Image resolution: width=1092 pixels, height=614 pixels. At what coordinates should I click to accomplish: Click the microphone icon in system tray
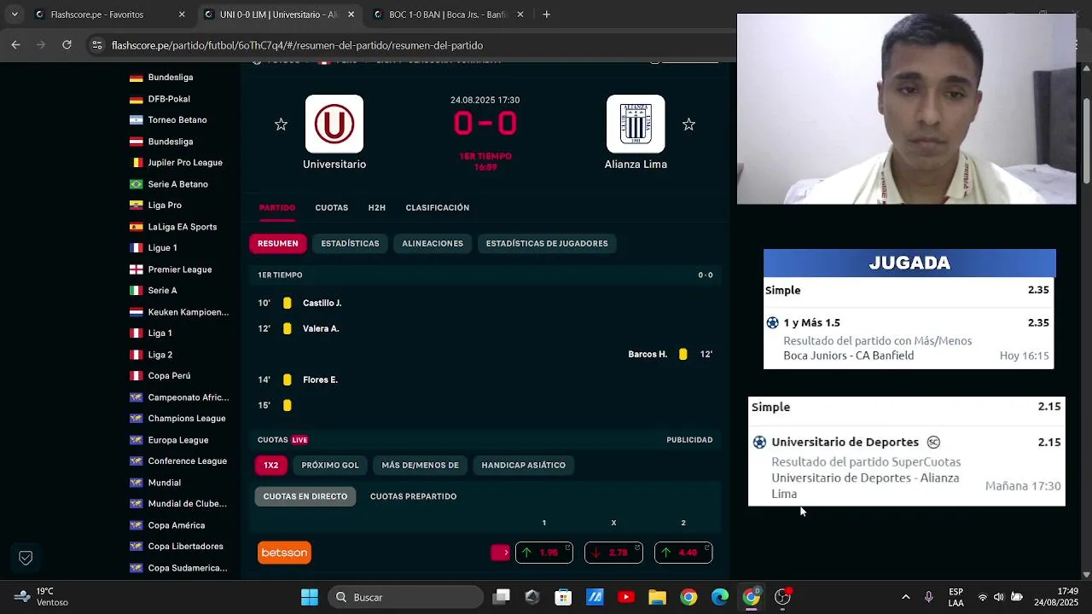(x=928, y=597)
